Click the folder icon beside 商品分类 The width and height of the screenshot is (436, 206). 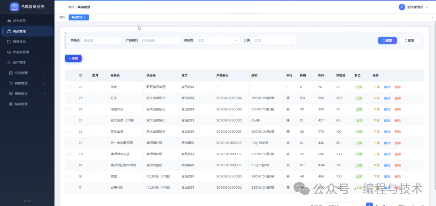point(9,41)
